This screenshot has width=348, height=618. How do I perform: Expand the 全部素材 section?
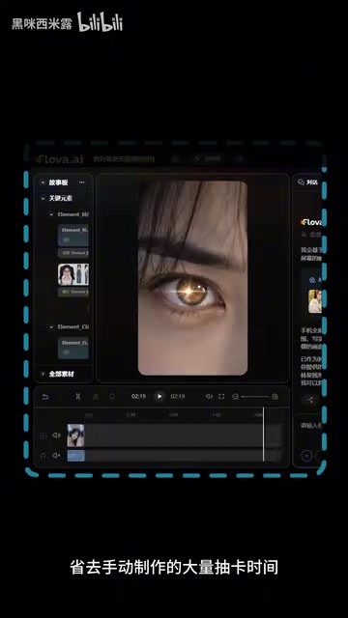(x=43, y=374)
